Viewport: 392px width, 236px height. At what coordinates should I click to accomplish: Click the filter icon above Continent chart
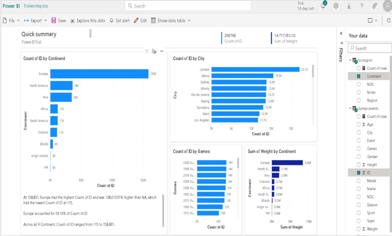[147, 51]
